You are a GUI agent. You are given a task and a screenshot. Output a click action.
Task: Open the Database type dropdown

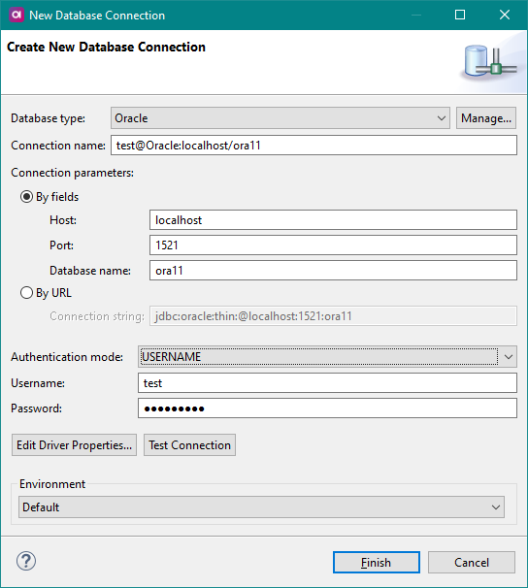coord(280,118)
